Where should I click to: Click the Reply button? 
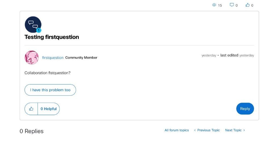[245, 109]
